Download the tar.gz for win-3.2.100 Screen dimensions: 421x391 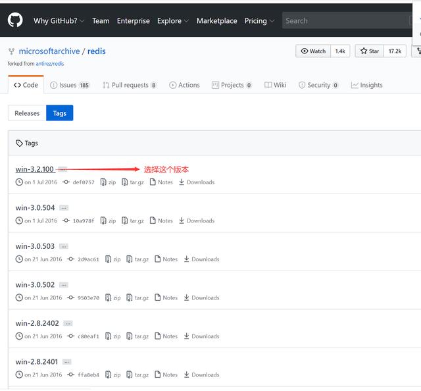point(133,182)
